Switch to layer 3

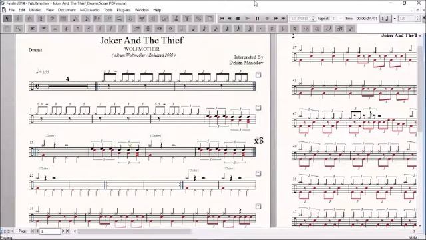[9, 231]
